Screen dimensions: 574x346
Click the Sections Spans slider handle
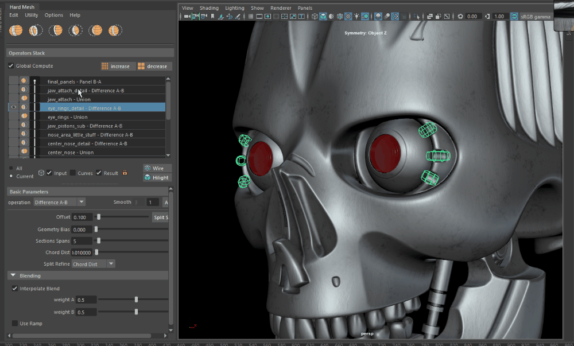tap(99, 240)
